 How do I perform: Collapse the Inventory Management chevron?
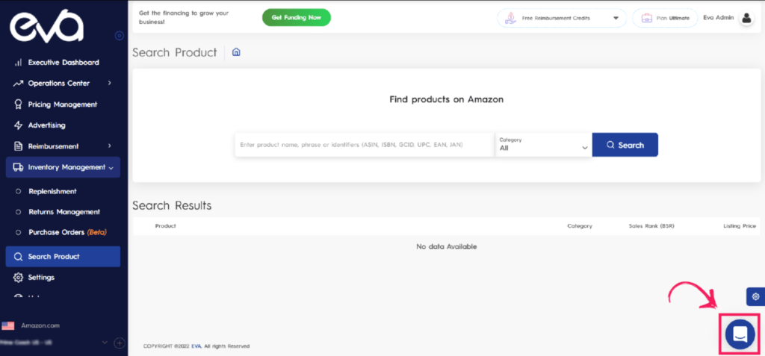pos(111,168)
